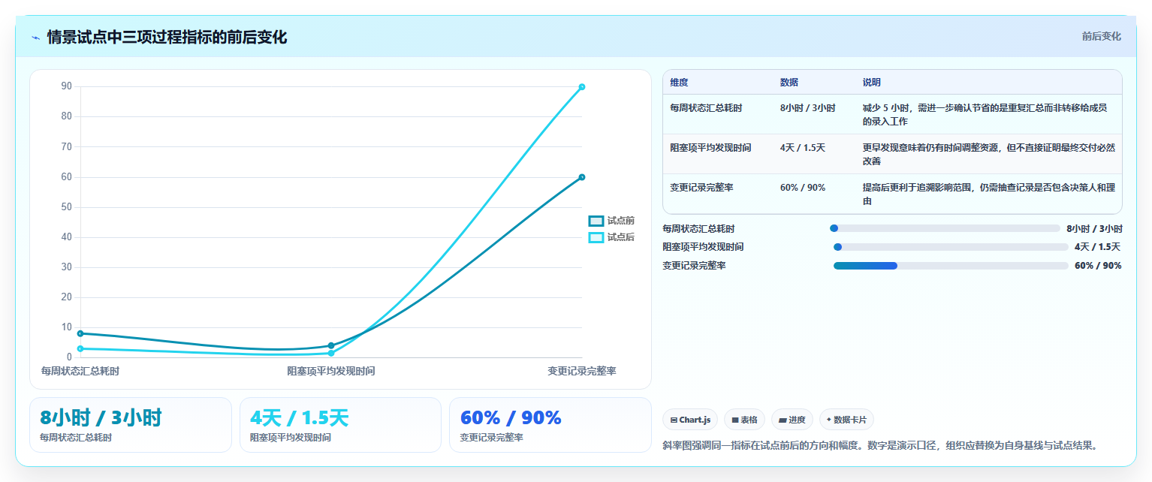Click x-axis label 变更记录完整率
The width and height of the screenshot is (1152, 482).
(x=582, y=371)
